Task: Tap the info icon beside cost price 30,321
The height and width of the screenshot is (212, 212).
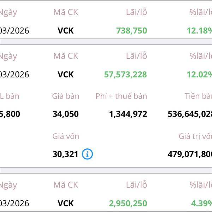Action: (87, 154)
